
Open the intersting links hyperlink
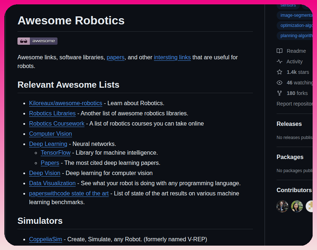tap(172, 57)
